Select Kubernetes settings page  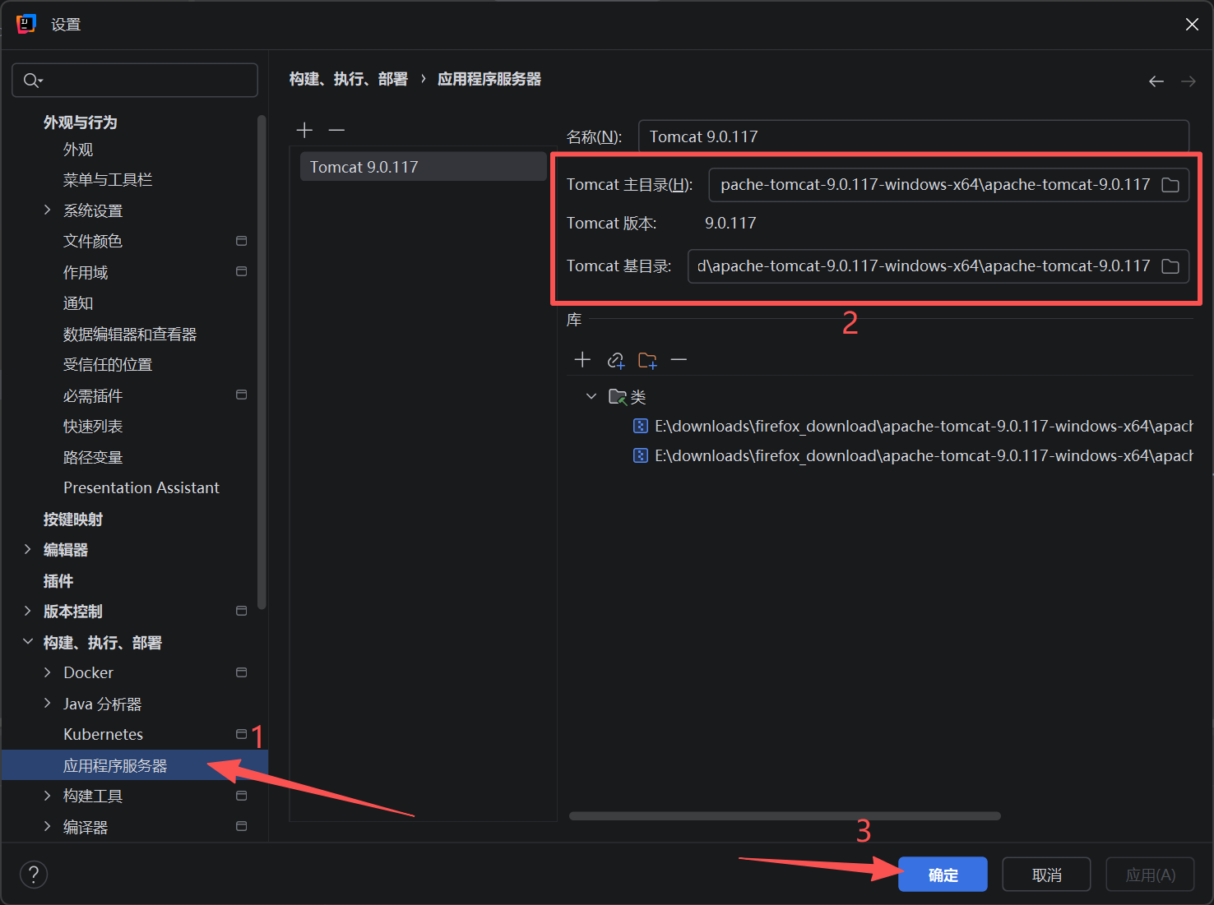103,735
